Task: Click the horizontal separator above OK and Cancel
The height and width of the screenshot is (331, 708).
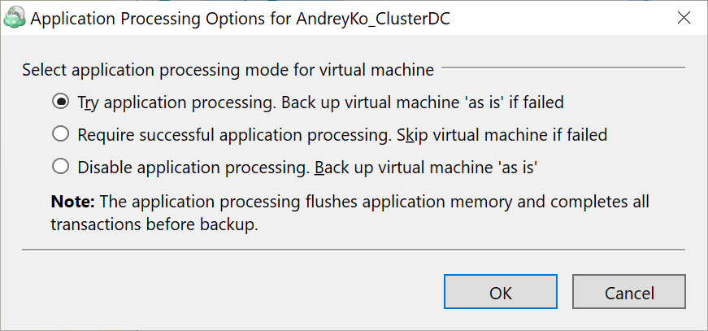Action: [x=354, y=250]
